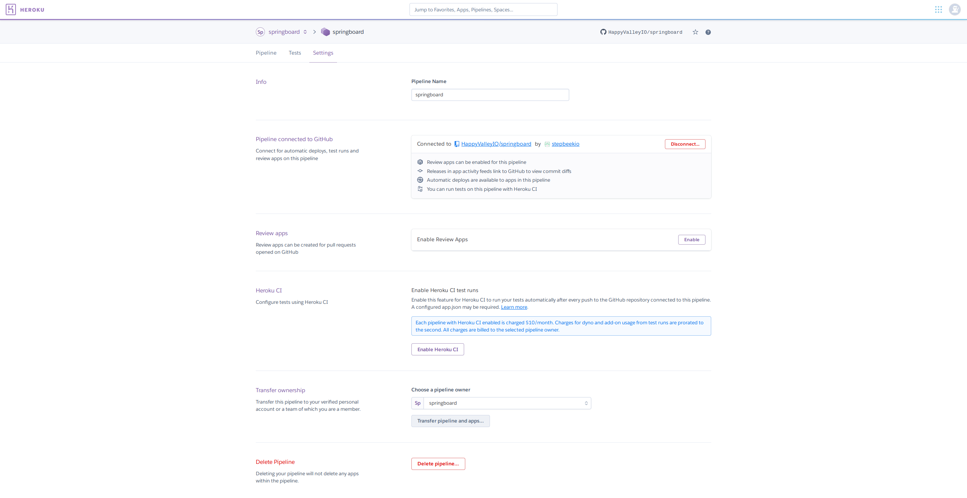Click the Learn more link
Screen dimensions: 967x498
pos(514,307)
